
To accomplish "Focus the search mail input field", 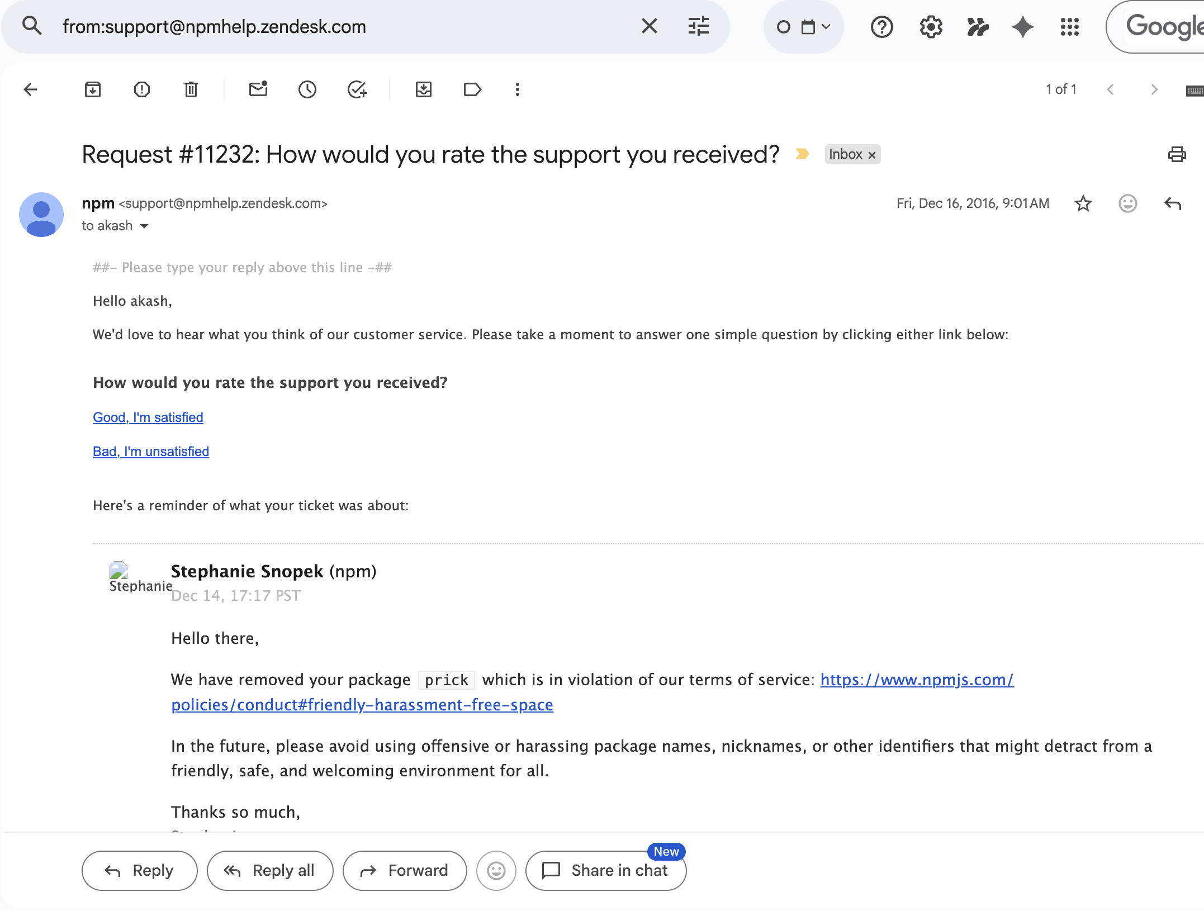I will tap(341, 27).
